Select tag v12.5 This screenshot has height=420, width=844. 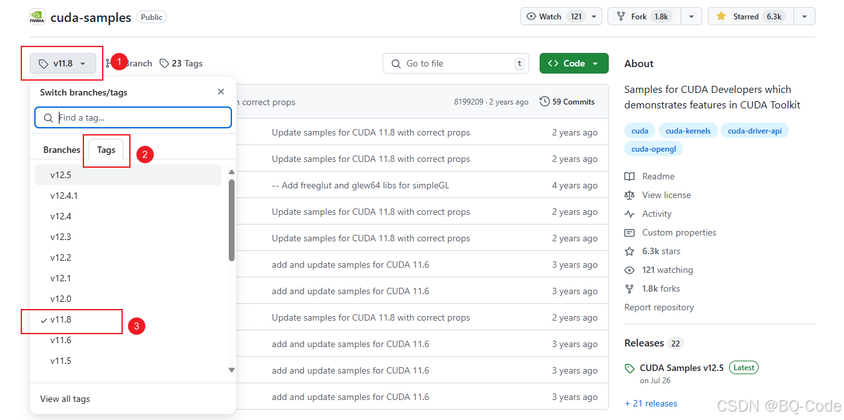128,175
